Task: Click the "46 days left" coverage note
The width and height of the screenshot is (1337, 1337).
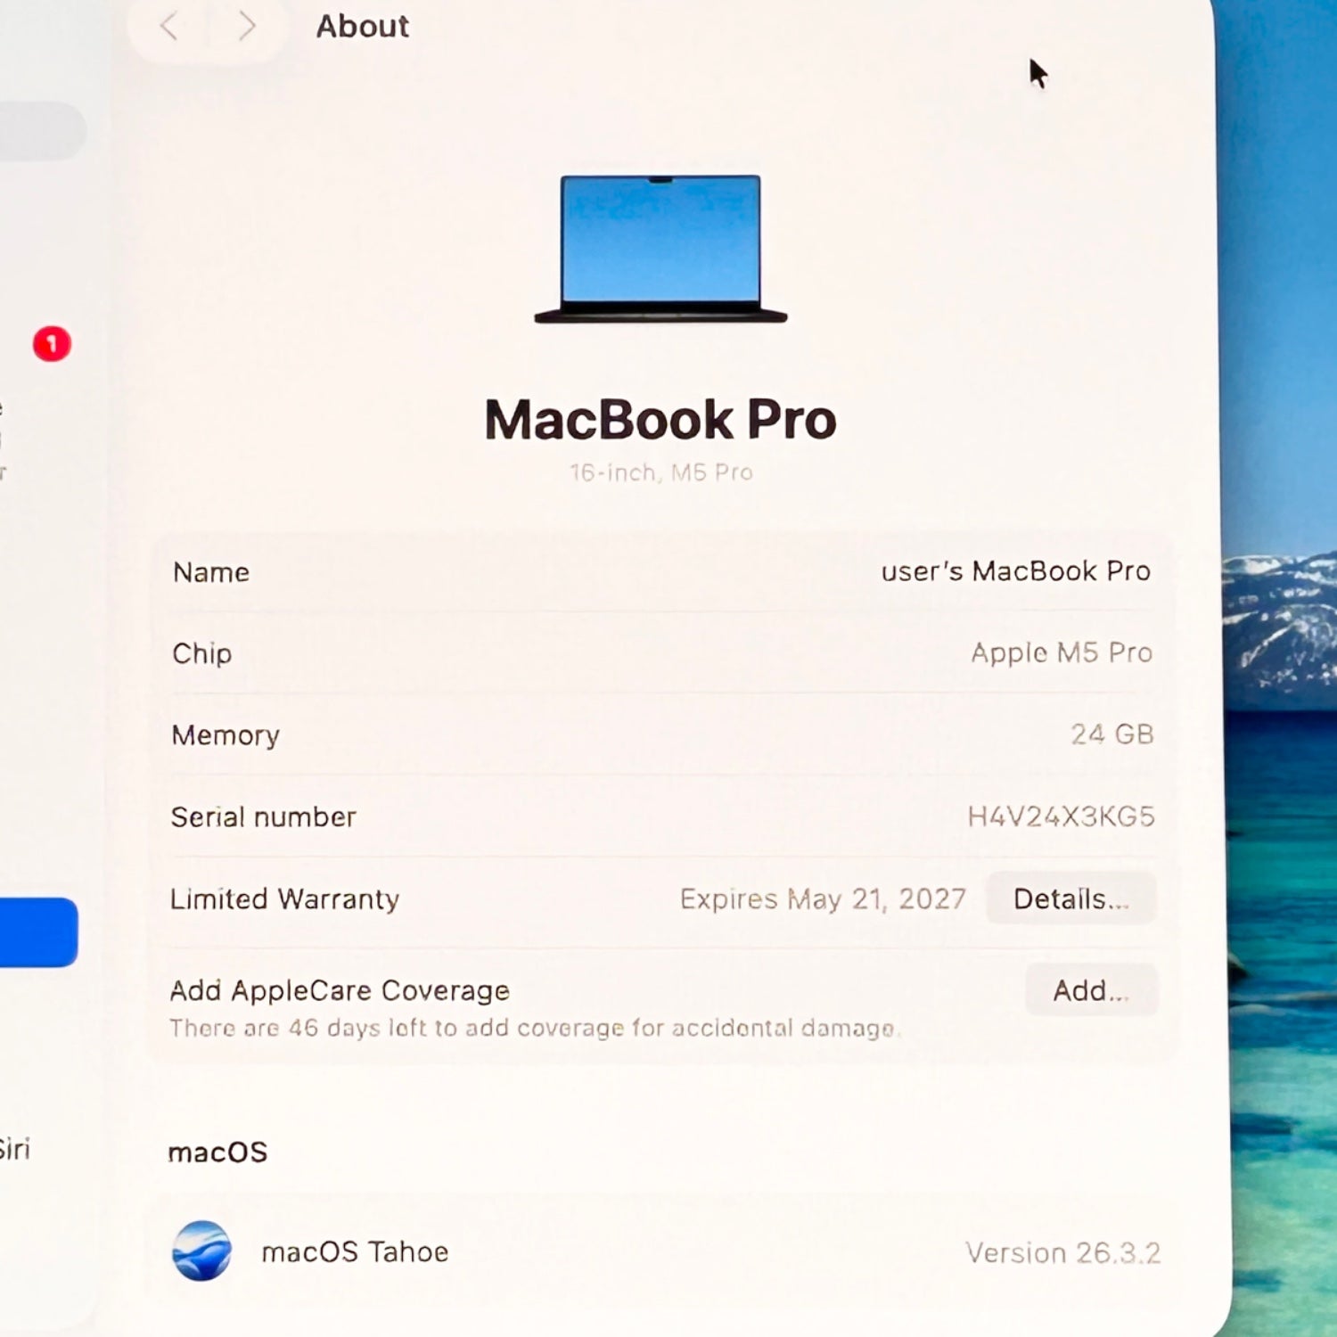Action: [x=536, y=1028]
